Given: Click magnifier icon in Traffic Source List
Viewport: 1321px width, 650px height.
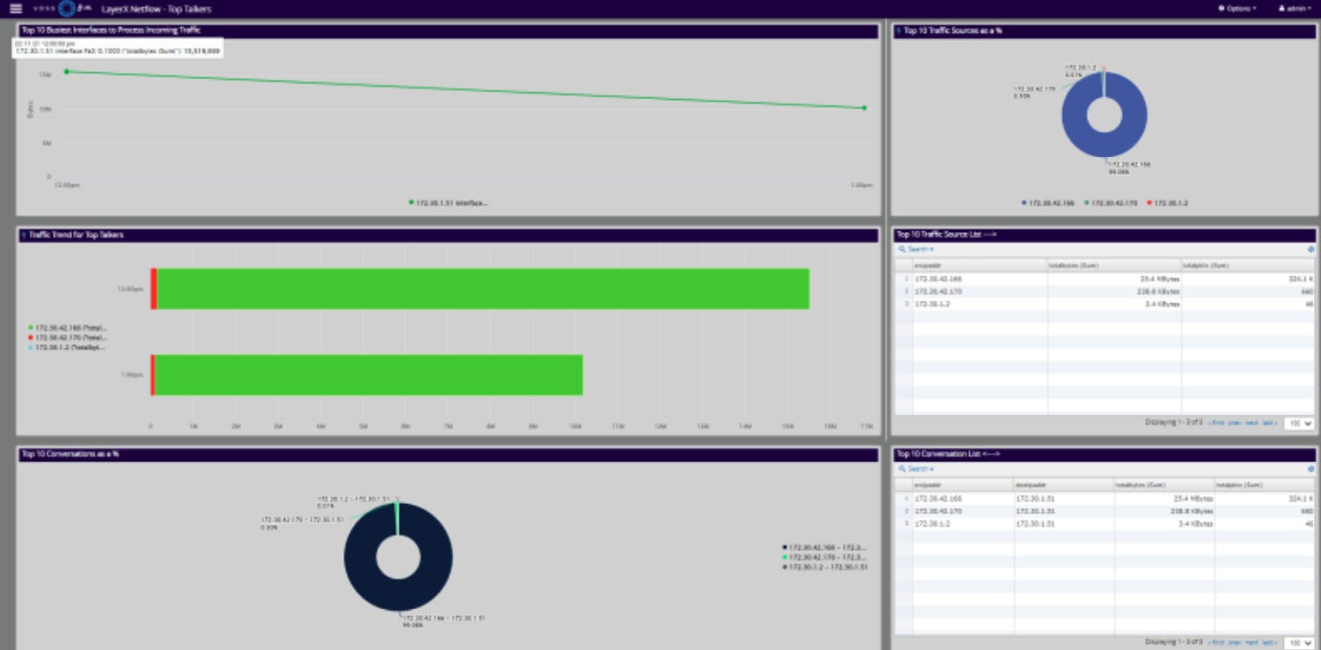Looking at the screenshot, I should click(902, 249).
